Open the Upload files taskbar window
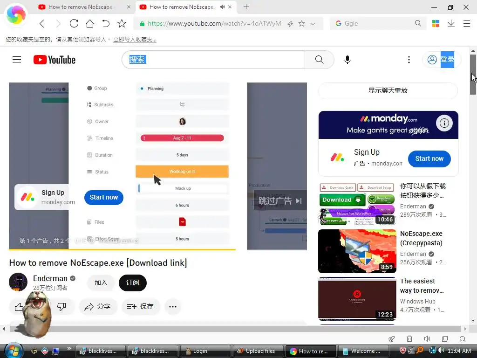 click(x=258, y=351)
